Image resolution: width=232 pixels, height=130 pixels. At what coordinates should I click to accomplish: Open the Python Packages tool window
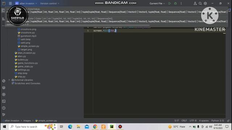[4, 81]
